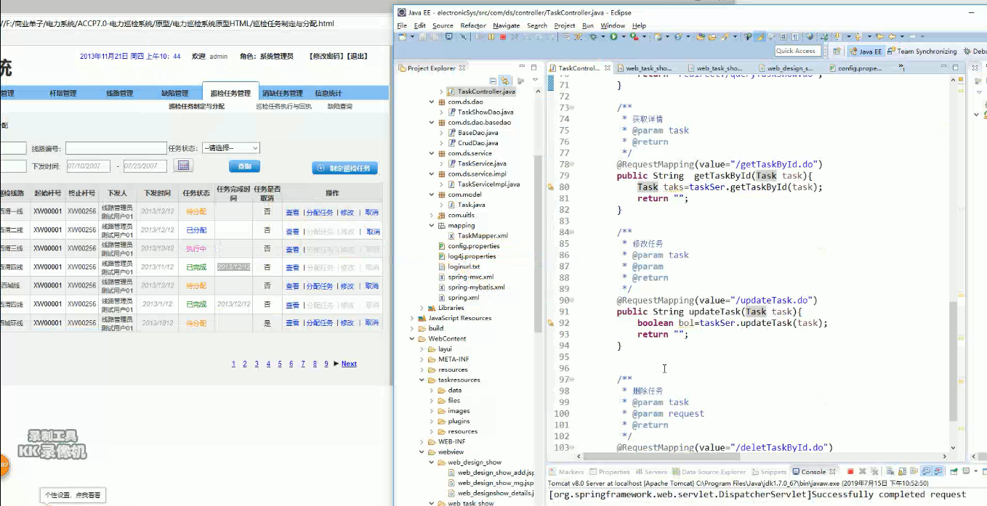Viewport: 987px width, 506px height.
Task: Click the Suspend (pause) debug icon in toolbar
Action: (x=491, y=36)
